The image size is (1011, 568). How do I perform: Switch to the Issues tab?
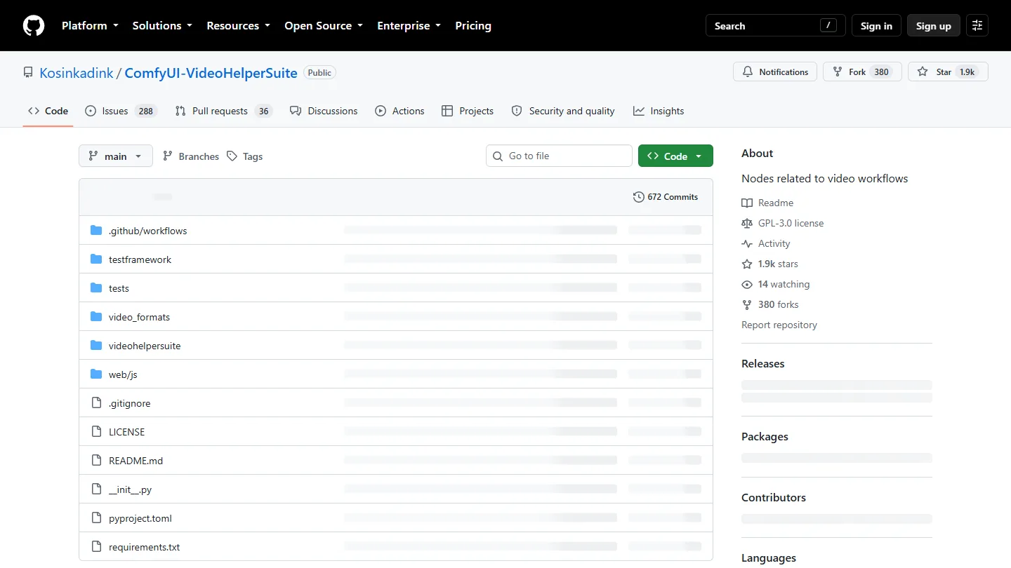click(121, 111)
